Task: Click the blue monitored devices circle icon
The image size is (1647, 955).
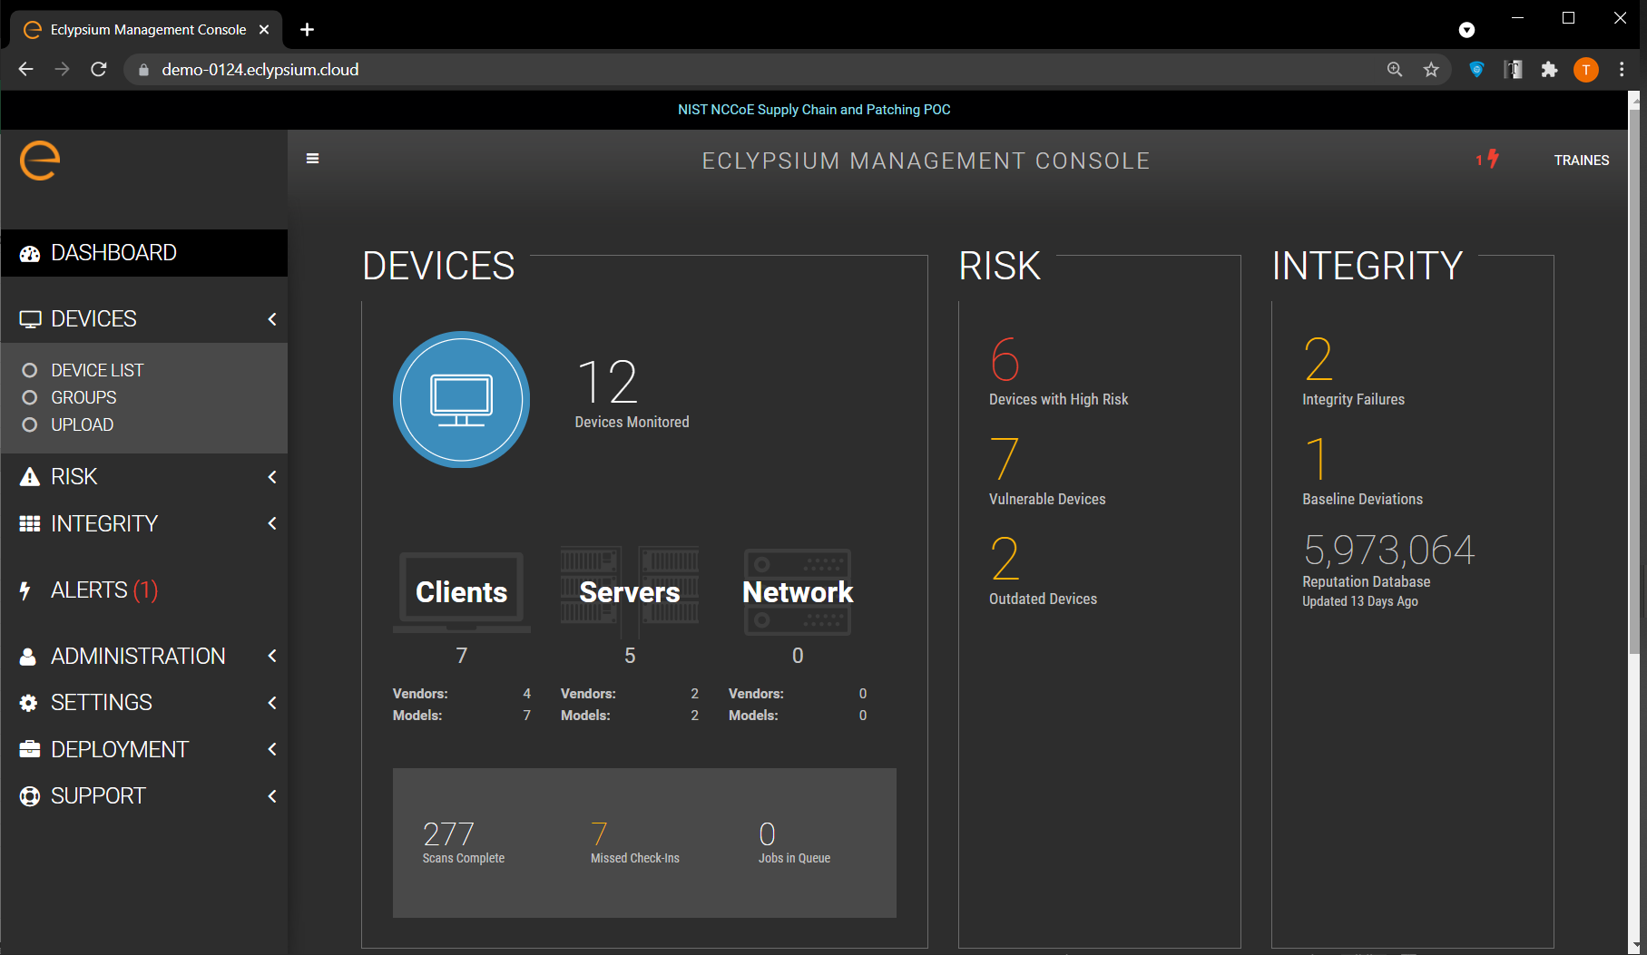Action: coord(461,400)
